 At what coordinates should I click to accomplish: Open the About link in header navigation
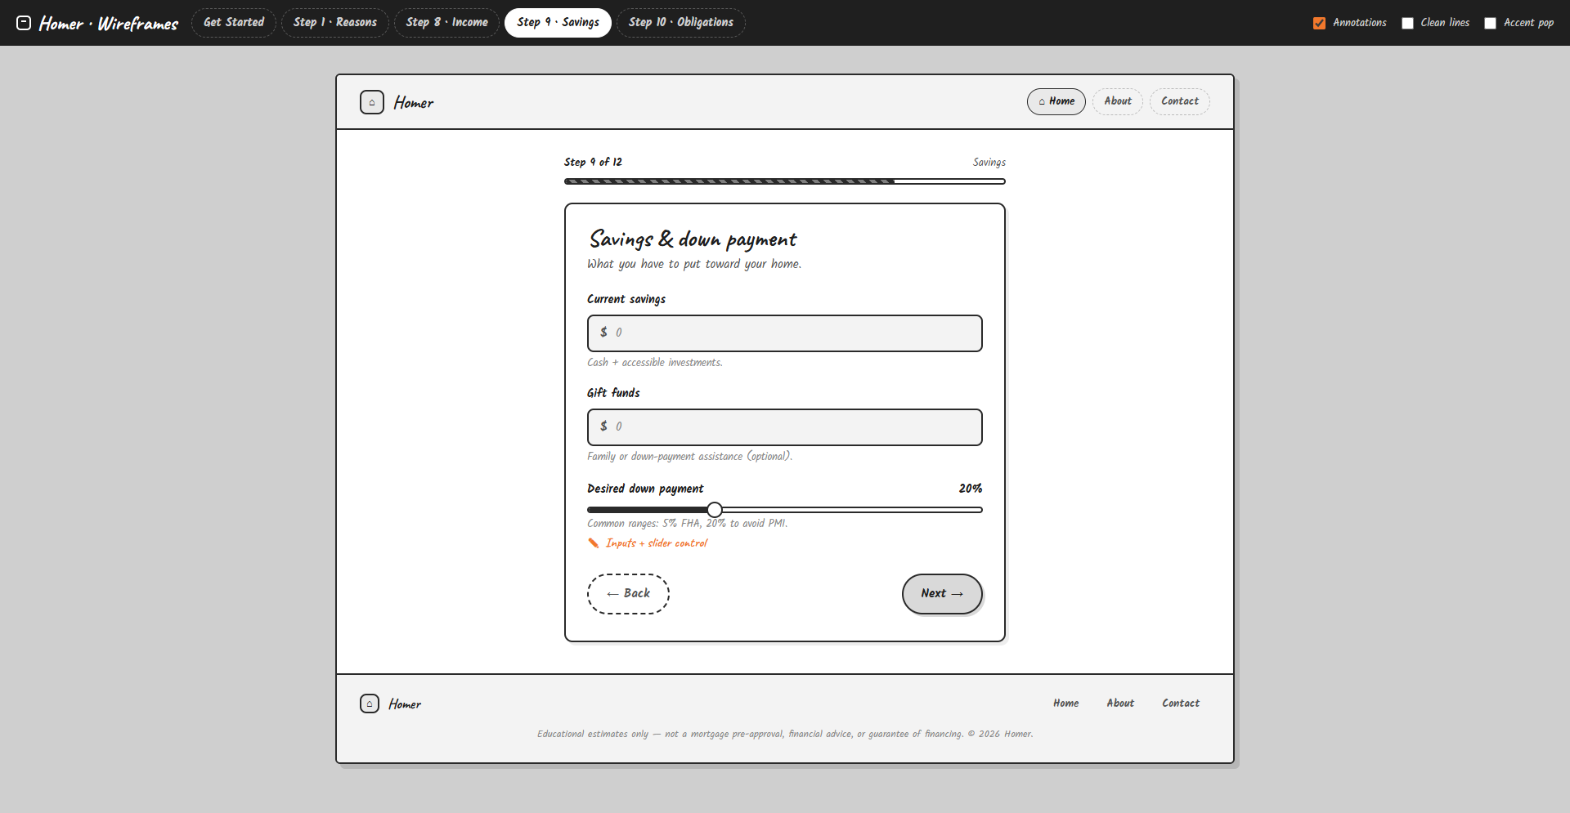[1118, 101]
